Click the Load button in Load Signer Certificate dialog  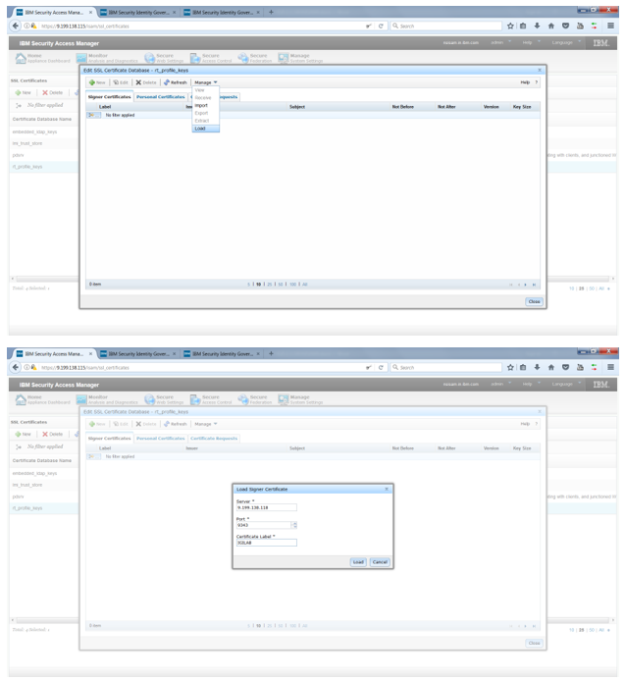coord(358,562)
